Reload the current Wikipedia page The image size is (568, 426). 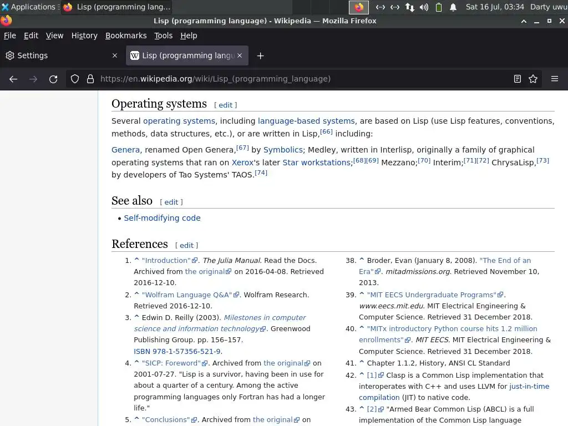[53, 79]
